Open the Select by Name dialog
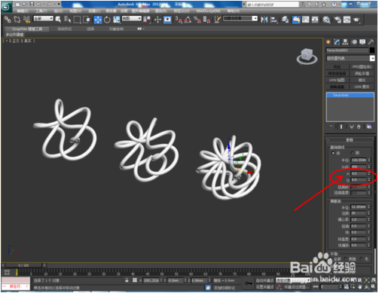The height and width of the screenshot is (293, 379). pos(67,20)
